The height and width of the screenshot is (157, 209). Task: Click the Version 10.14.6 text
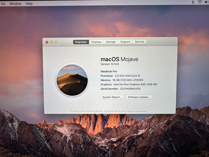click(x=110, y=64)
